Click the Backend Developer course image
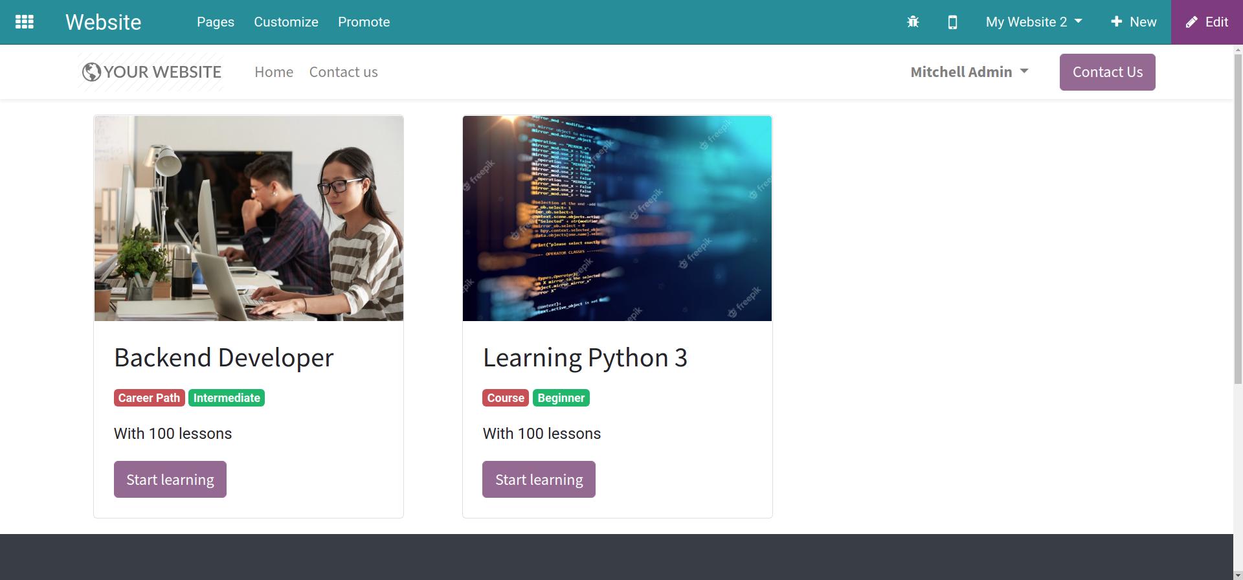Screen dimensions: 1243x580 [249, 218]
